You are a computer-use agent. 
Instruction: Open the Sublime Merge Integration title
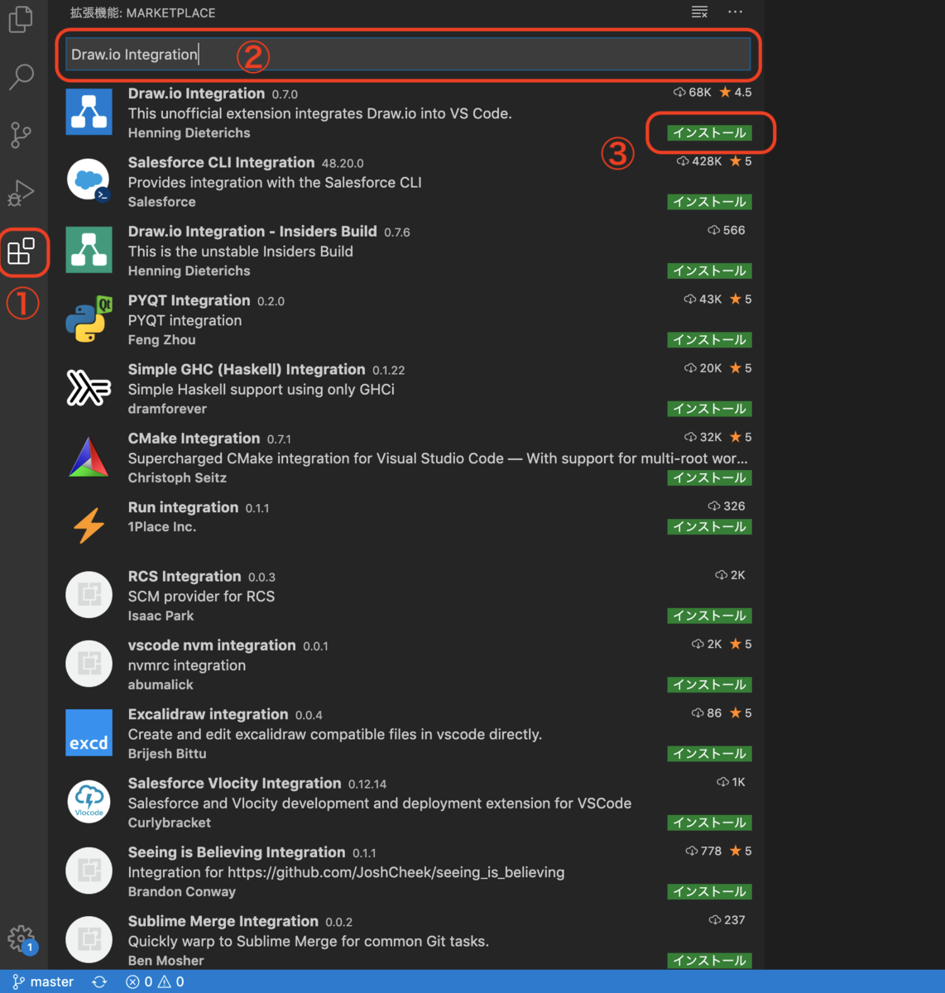coord(223,921)
